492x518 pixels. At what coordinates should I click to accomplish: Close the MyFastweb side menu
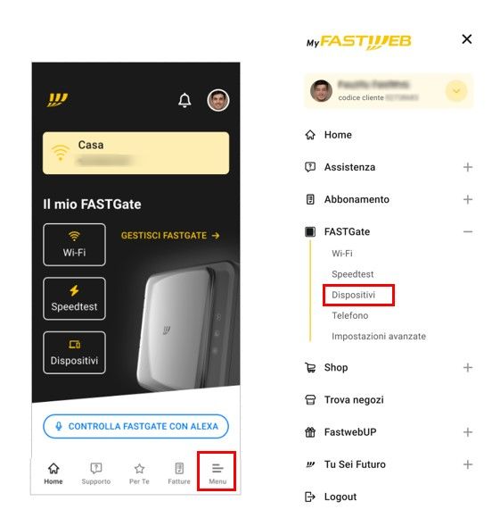click(467, 39)
